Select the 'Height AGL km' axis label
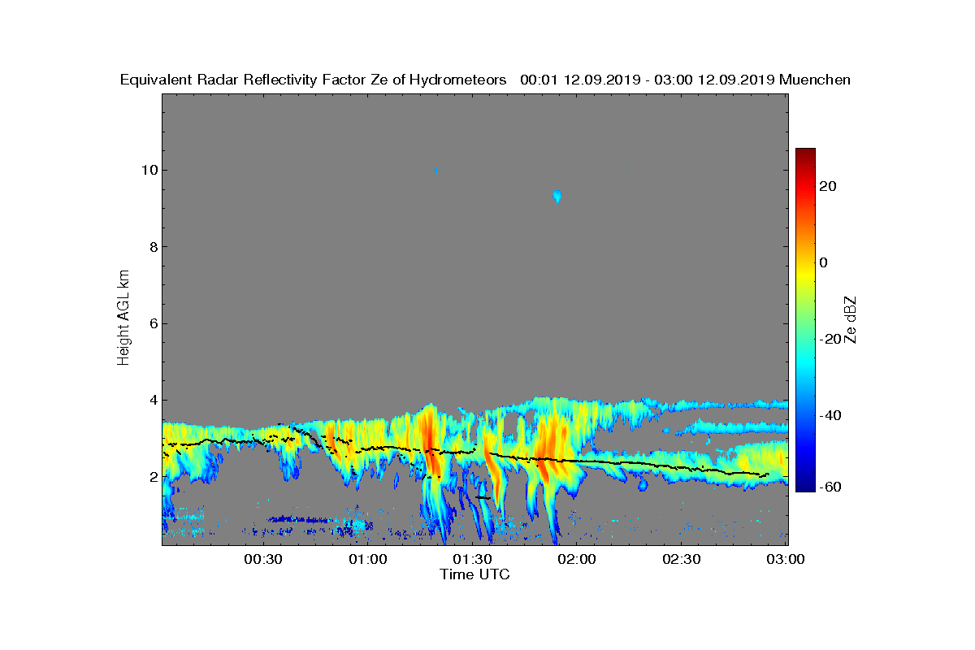975x650 pixels. (124, 317)
